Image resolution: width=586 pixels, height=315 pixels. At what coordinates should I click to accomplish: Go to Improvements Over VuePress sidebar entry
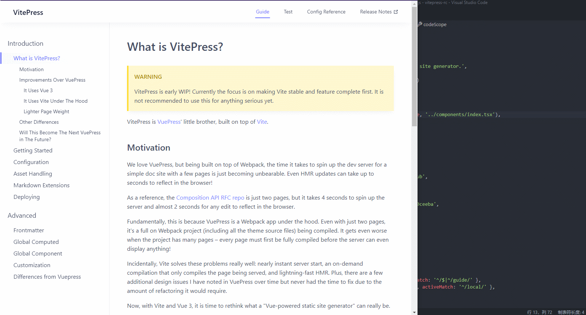(x=52, y=80)
